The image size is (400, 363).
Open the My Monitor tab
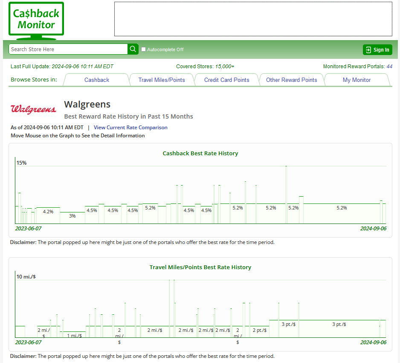click(x=357, y=80)
